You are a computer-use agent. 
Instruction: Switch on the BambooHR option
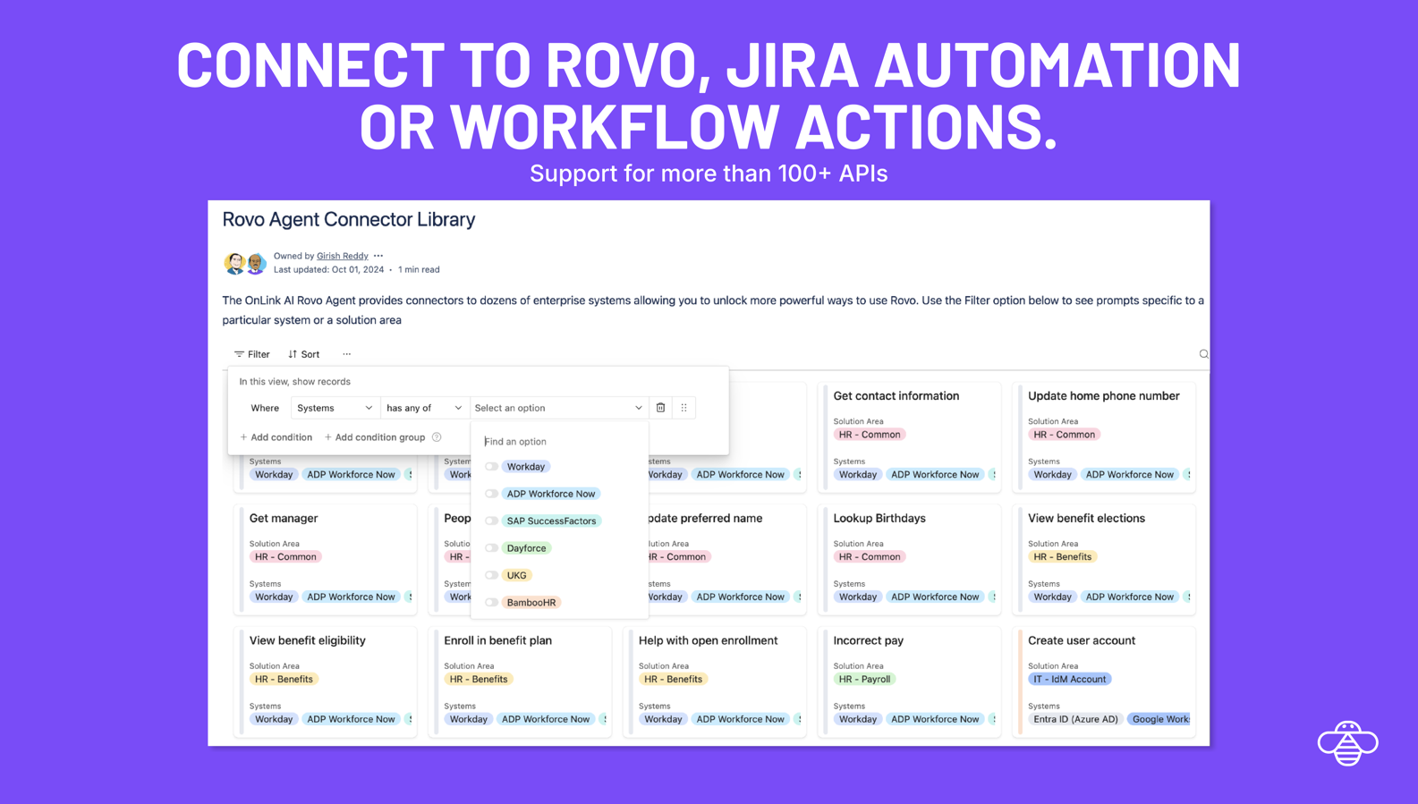click(x=491, y=603)
